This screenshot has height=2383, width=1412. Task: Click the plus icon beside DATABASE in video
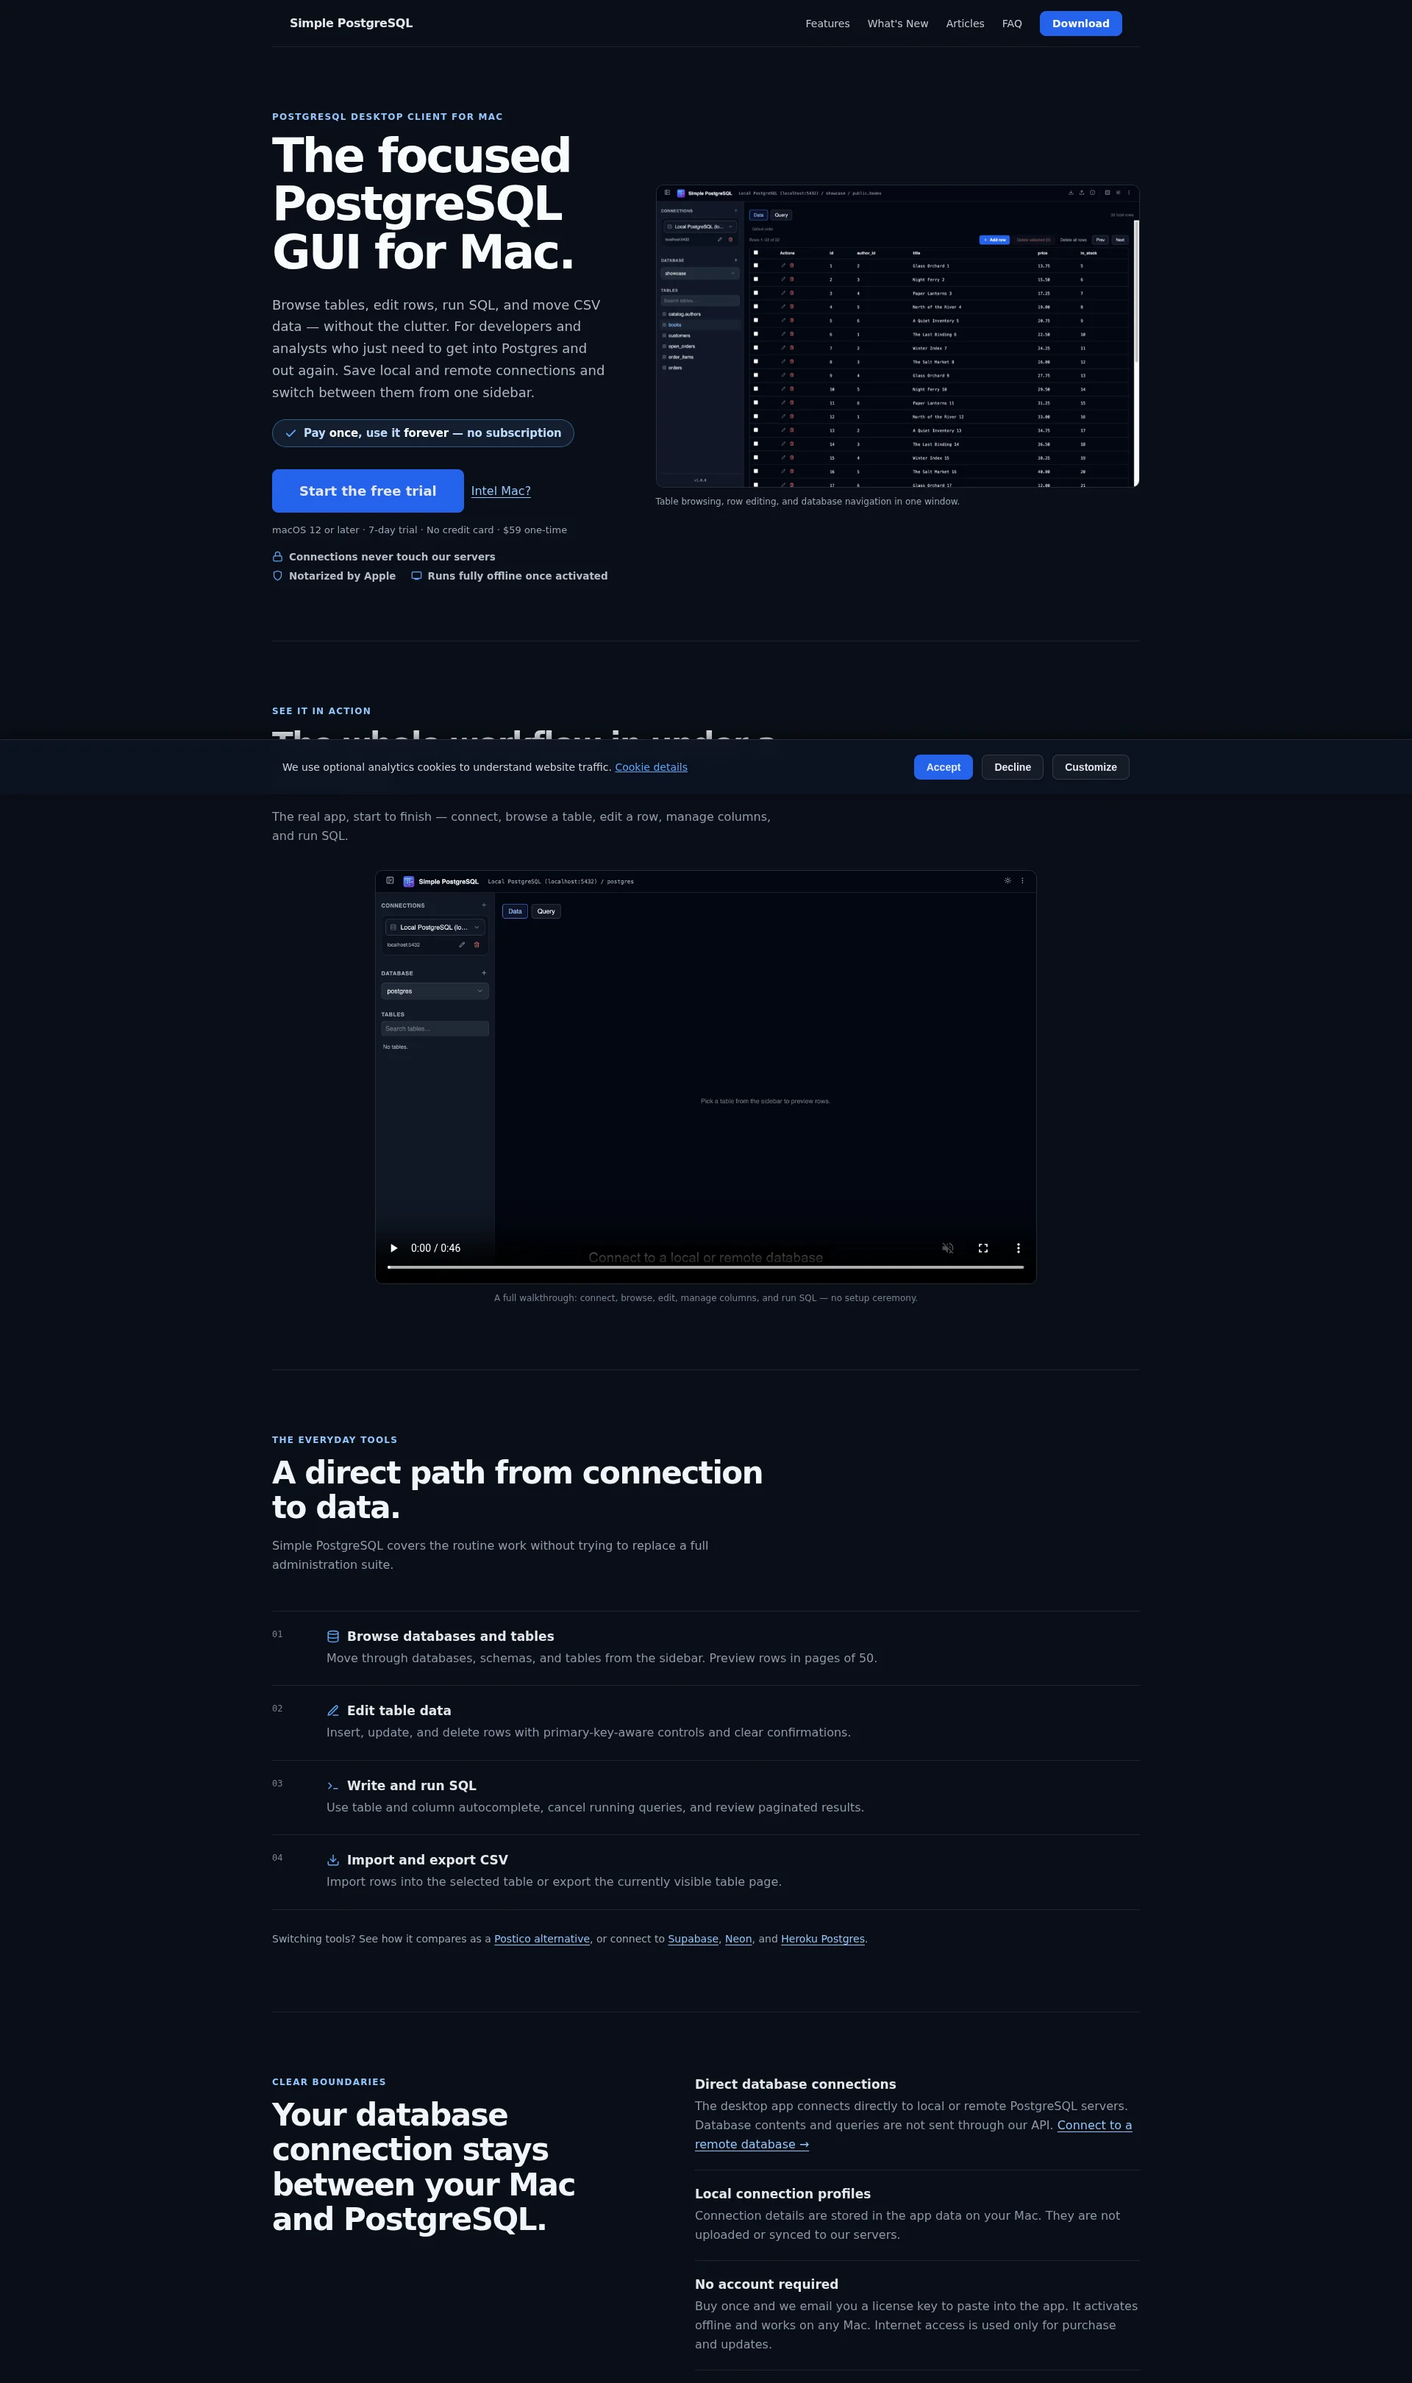(x=483, y=973)
